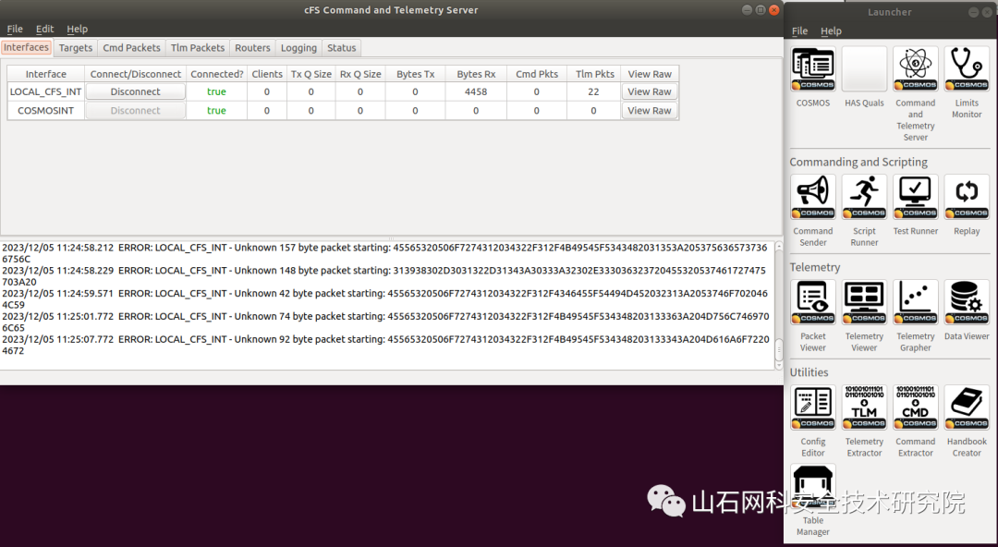The width and height of the screenshot is (998, 547).
Task: Launch Data Viewer
Action: tap(967, 302)
